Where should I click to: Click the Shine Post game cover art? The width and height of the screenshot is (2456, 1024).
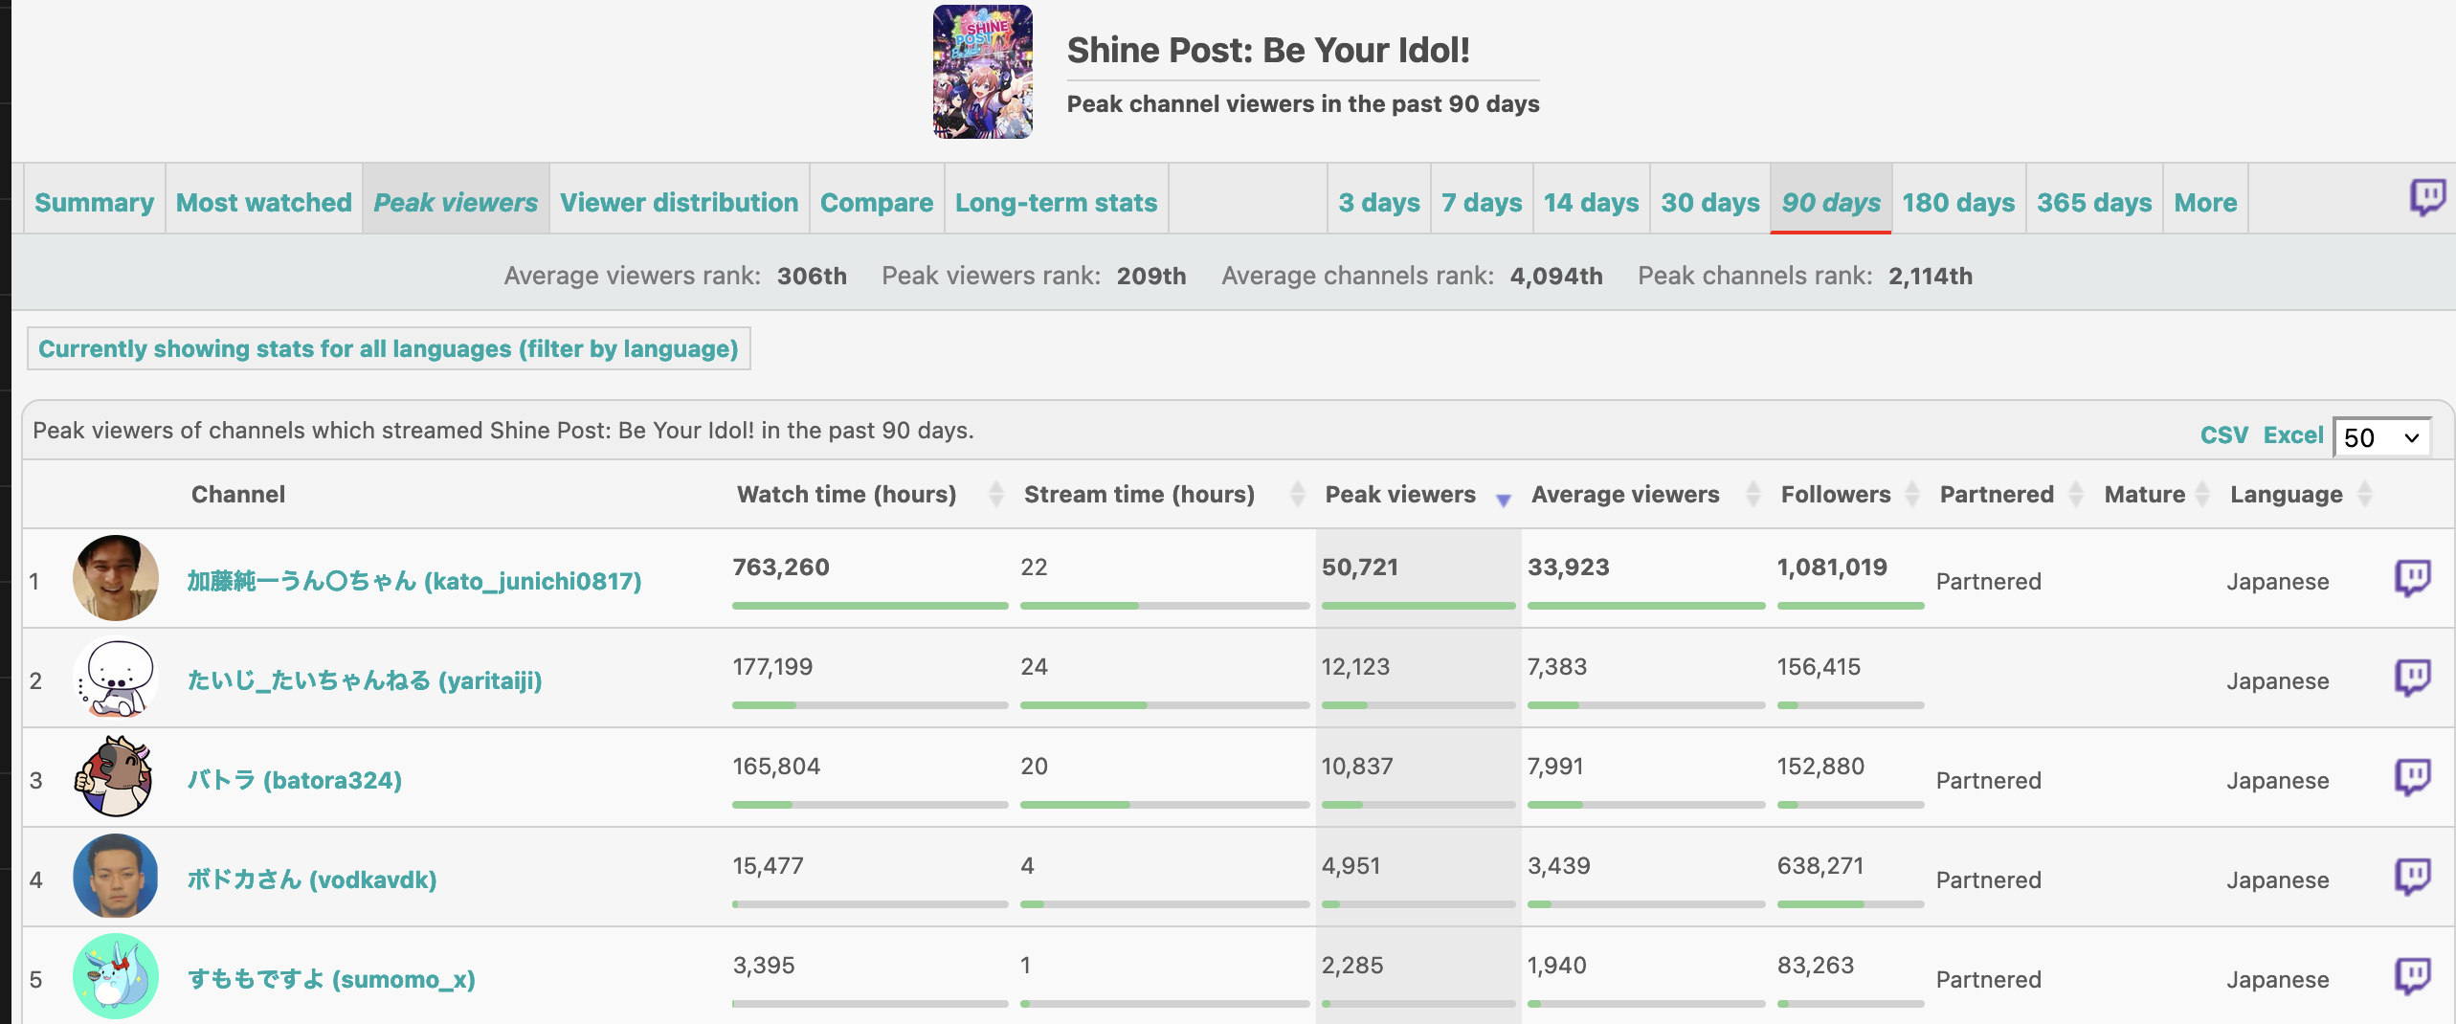point(983,72)
